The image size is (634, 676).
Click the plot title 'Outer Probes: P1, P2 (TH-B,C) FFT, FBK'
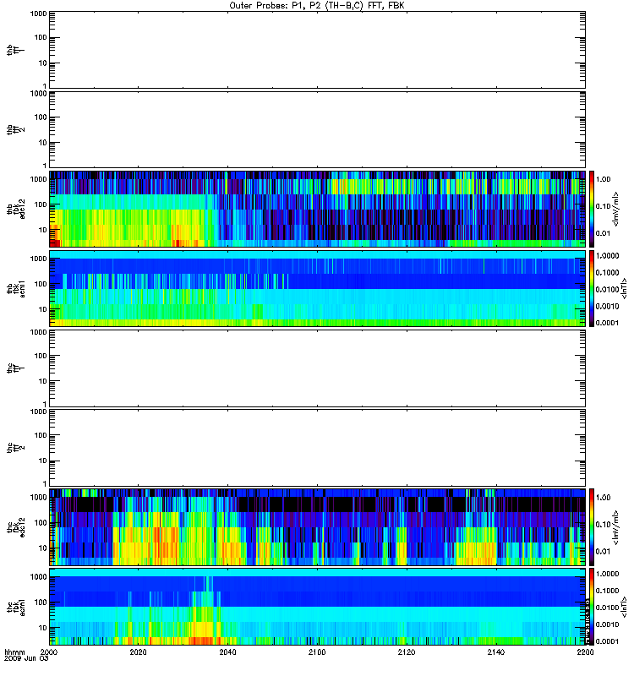[x=317, y=6]
